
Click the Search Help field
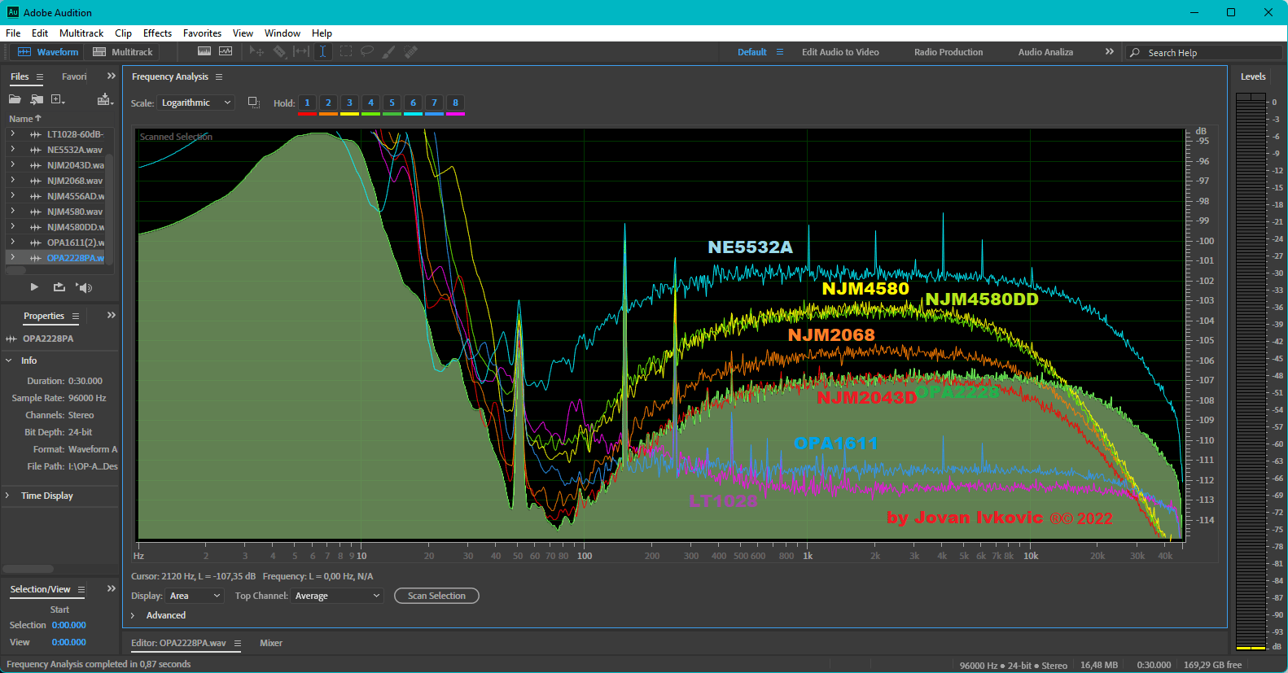click(1205, 53)
